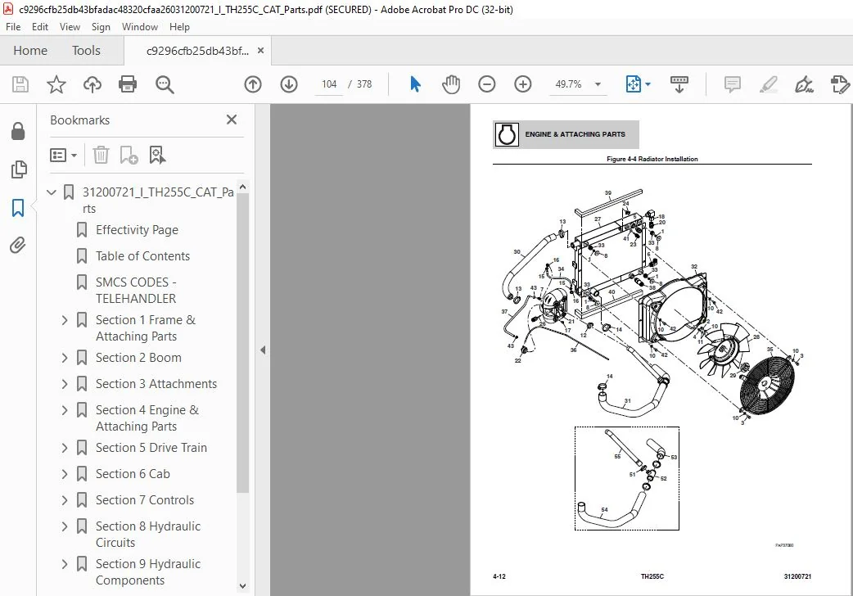Click the fit page tool icon

(x=634, y=84)
